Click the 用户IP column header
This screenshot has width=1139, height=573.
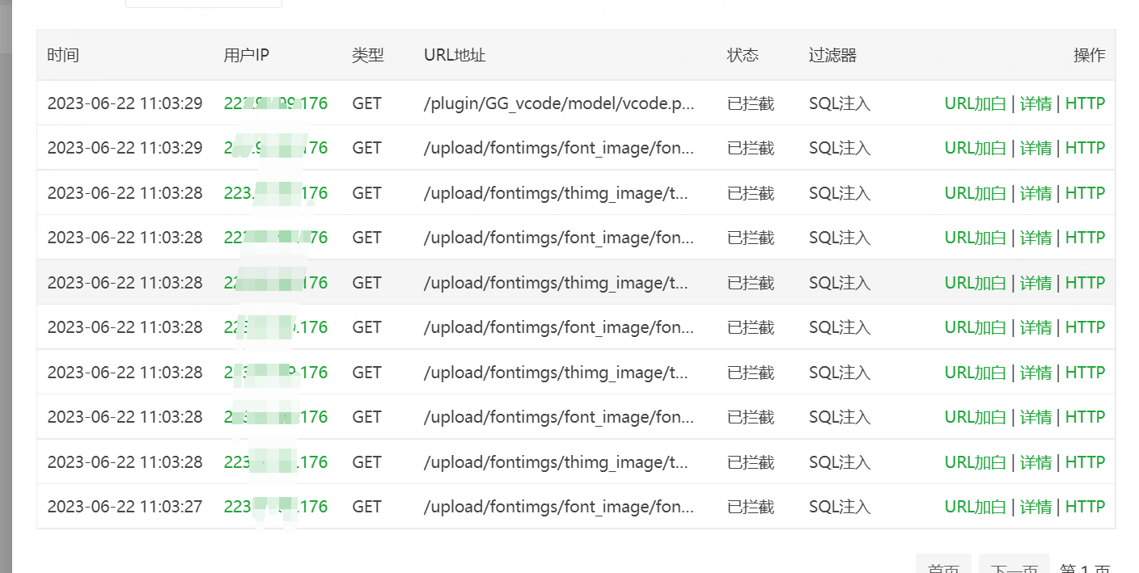point(246,55)
